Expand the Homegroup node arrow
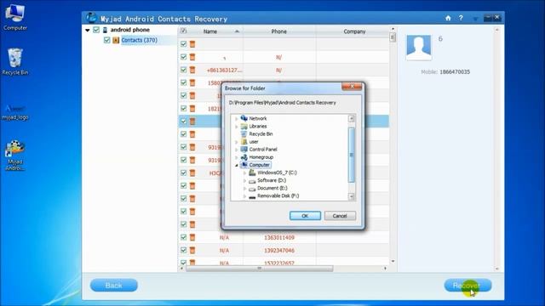This screenshot has height=306, width=545. click(237, 157)
